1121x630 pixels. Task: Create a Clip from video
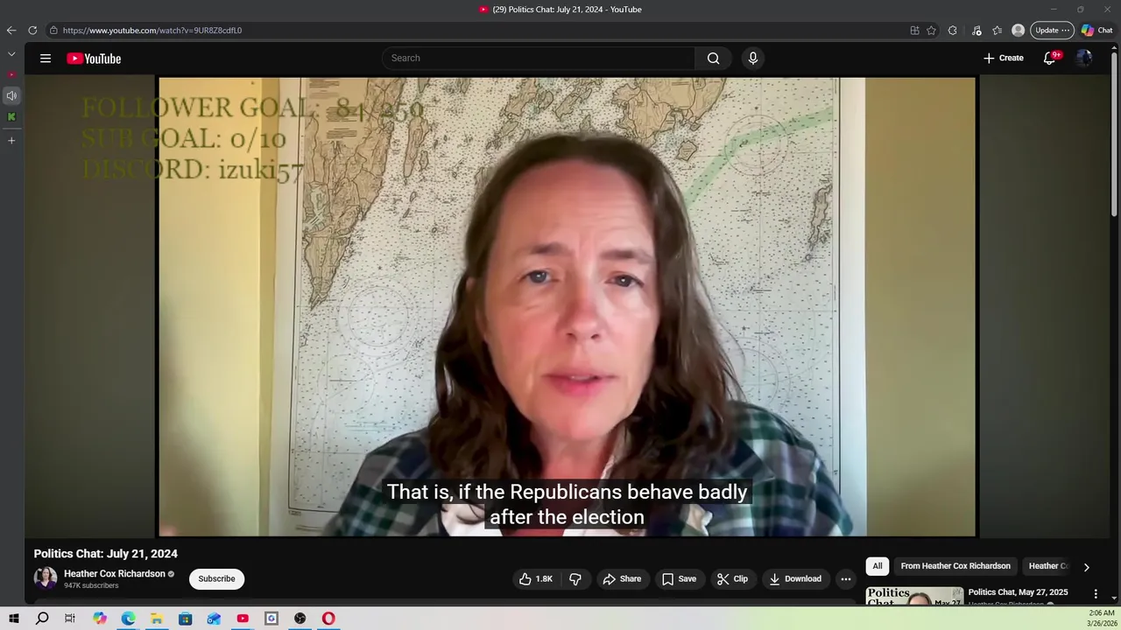point(732,578)
